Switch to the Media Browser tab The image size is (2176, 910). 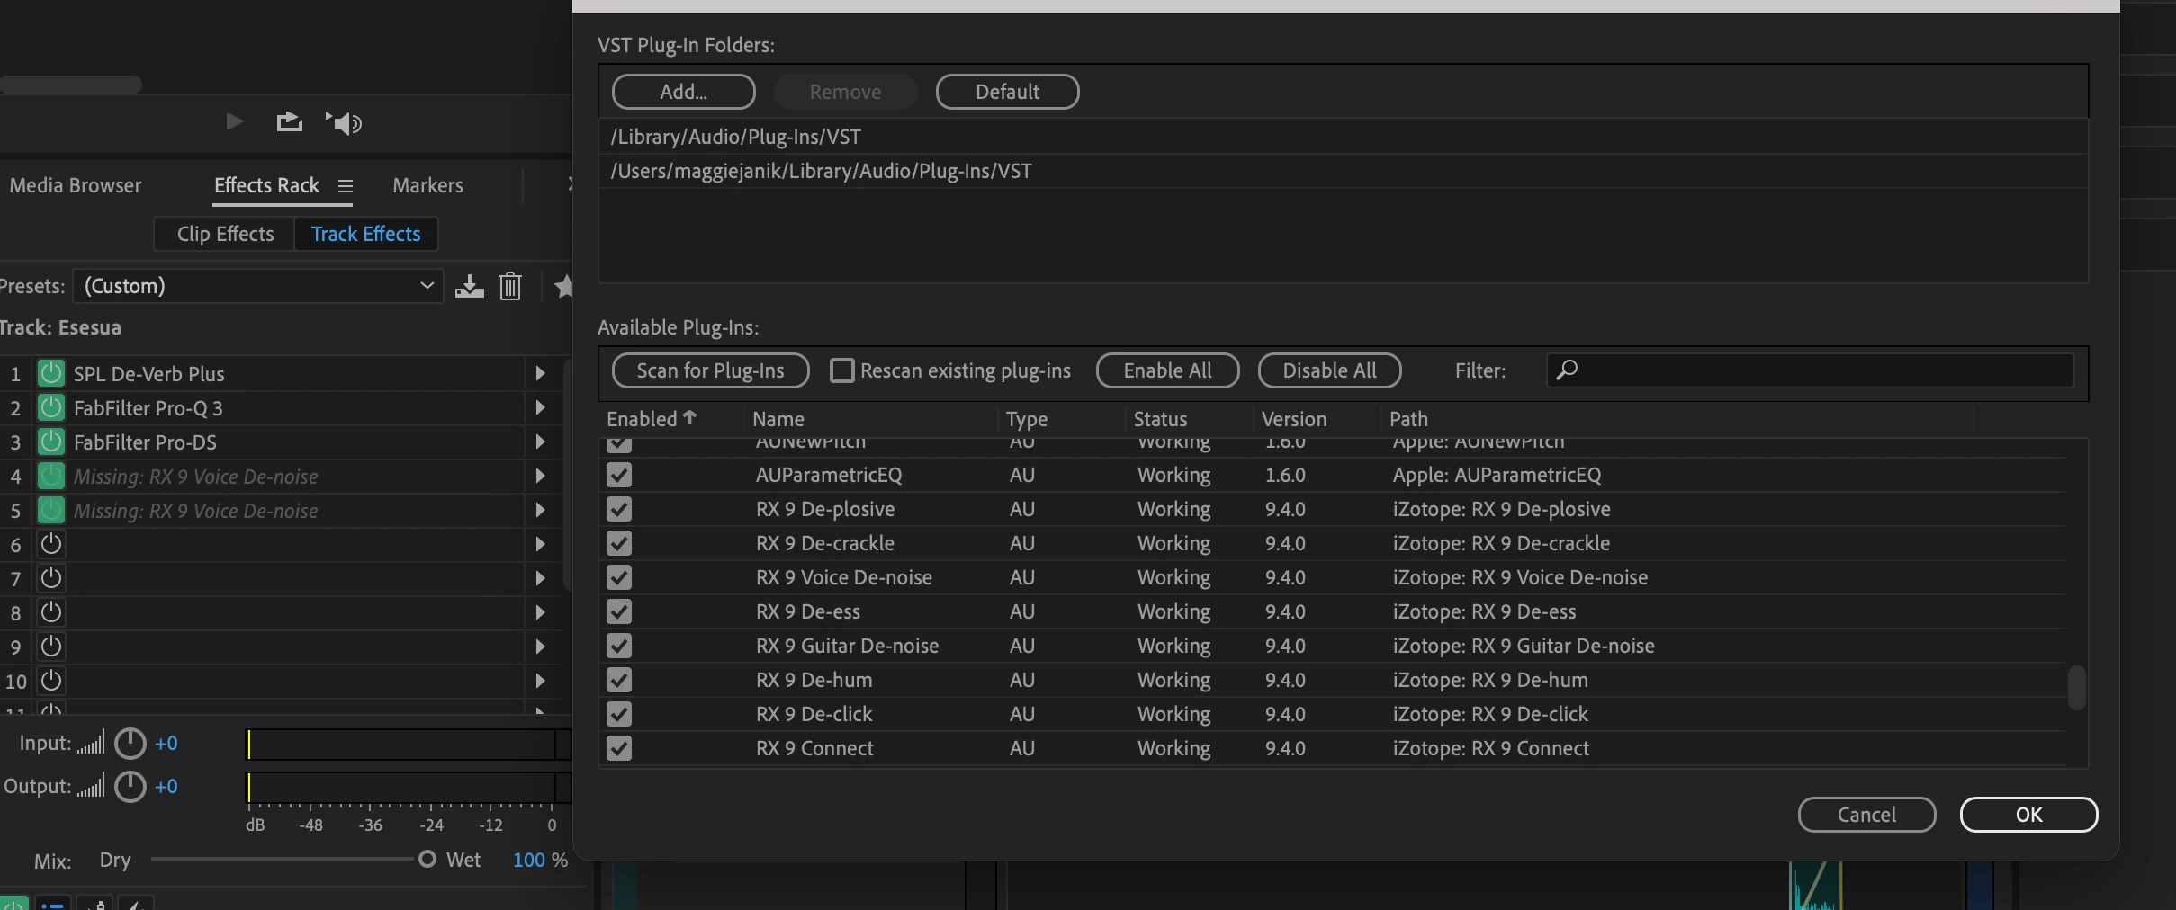click(76, 185)
